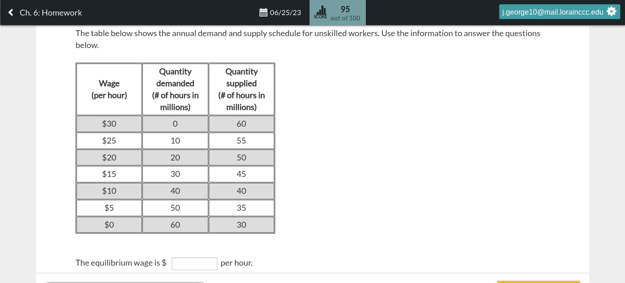Click the Quantity supplied column header
625x283 pixels.
pyautogui.click(x=241, y=89)
